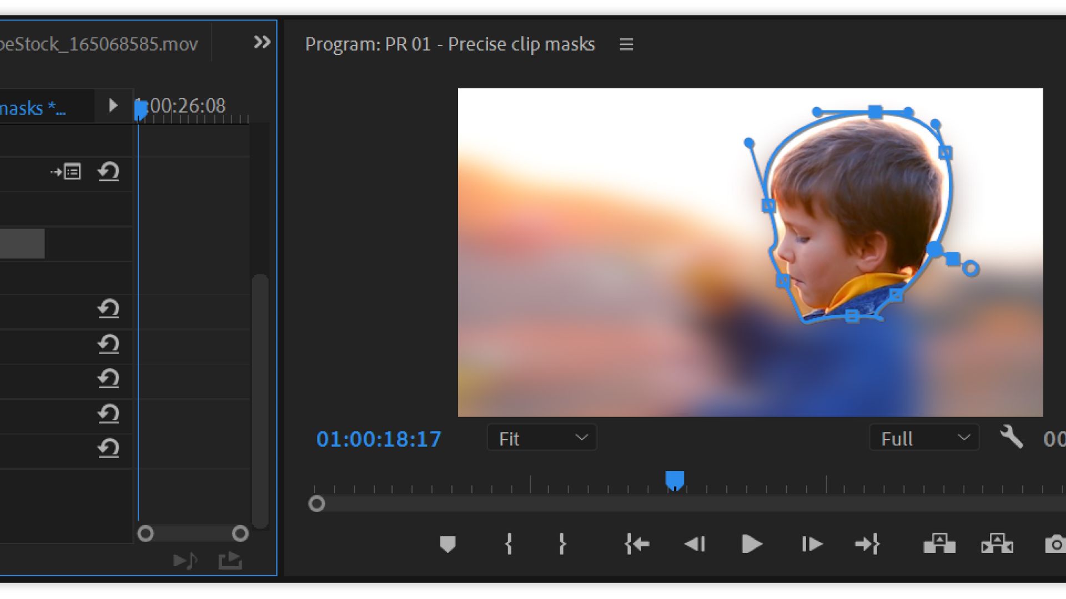This screenshot has height=599, width=1066.
Task: Step forward one frame
Action: [811, 544]
